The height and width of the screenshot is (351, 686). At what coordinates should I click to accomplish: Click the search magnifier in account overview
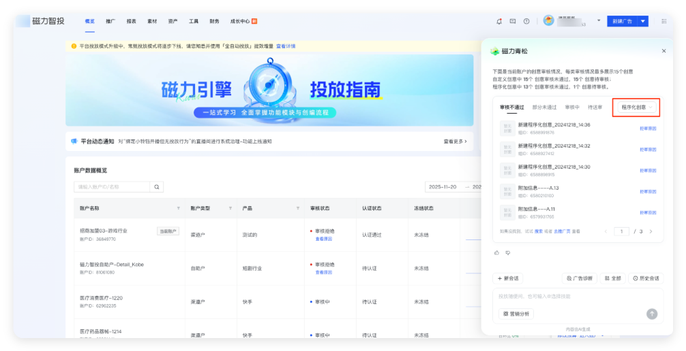[157, 187]
